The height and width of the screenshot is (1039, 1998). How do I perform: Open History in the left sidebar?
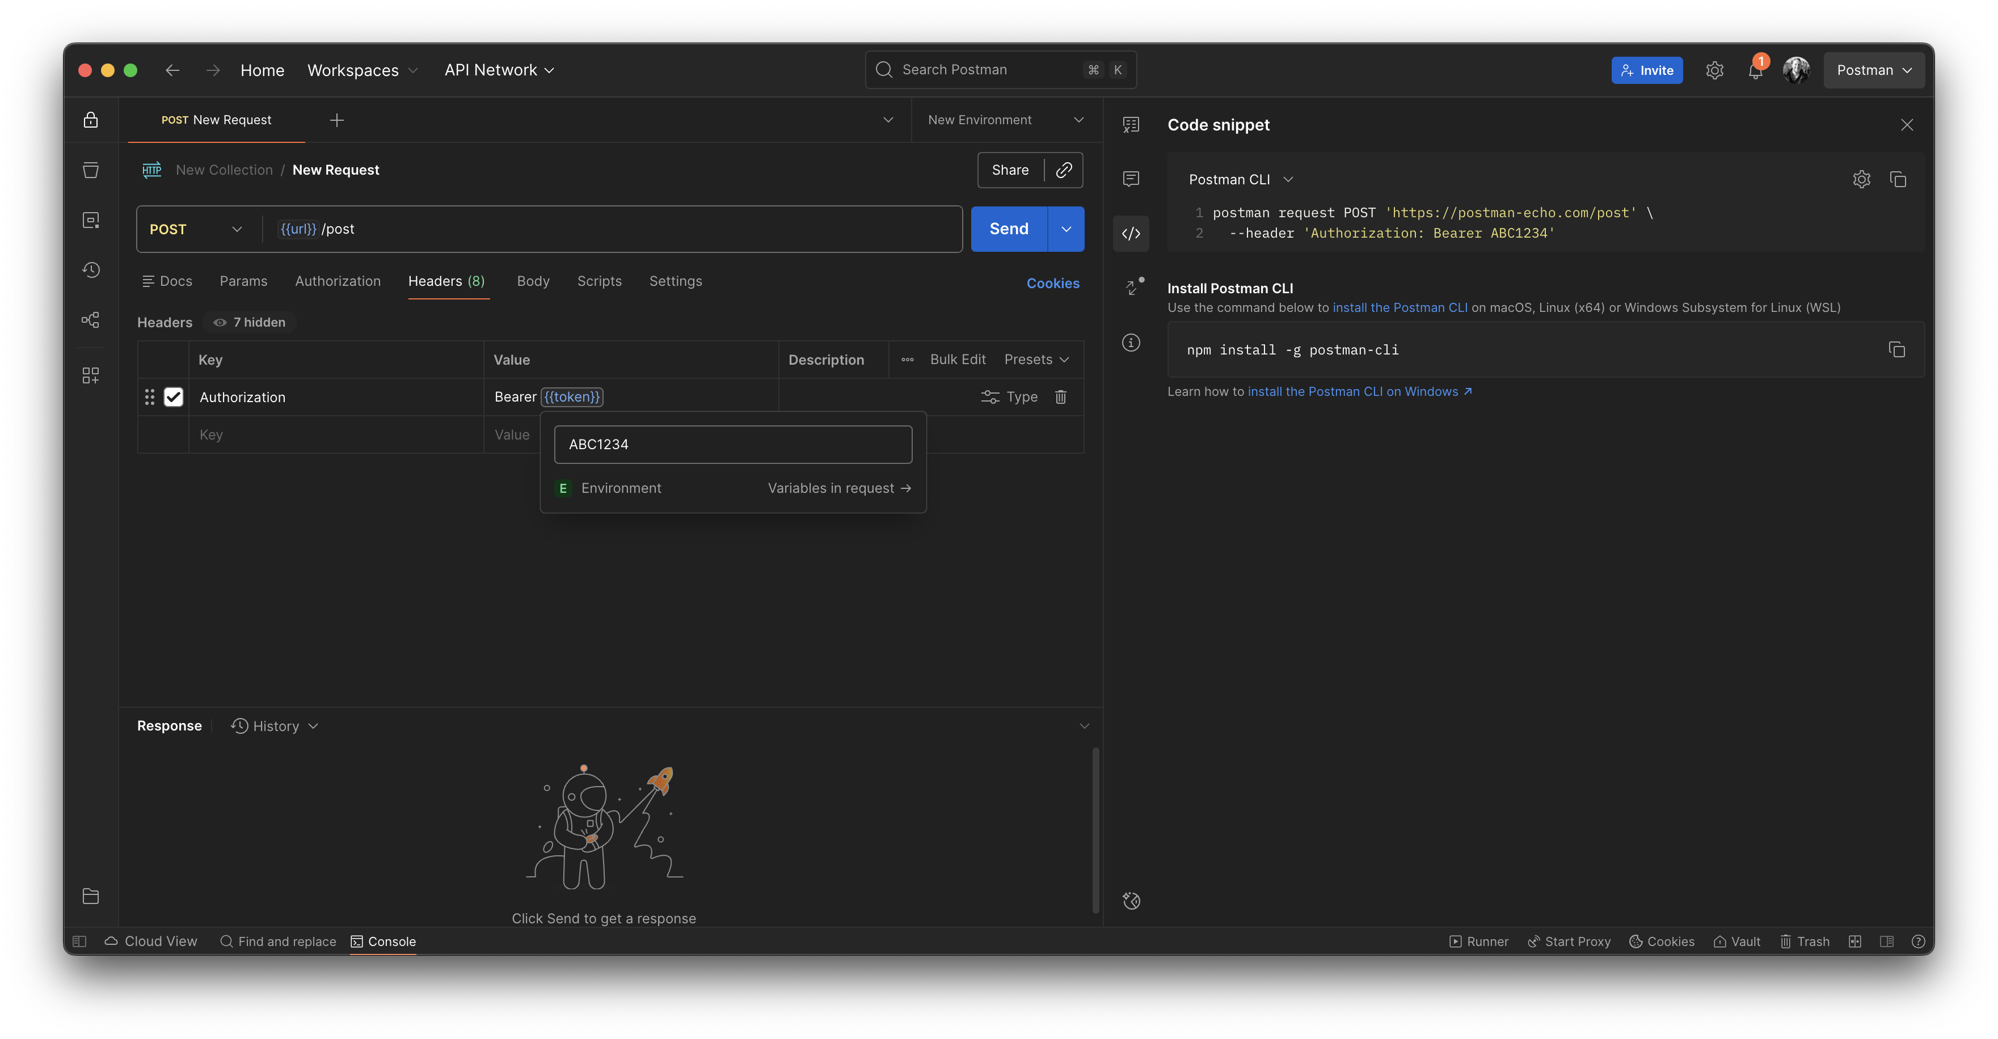click(91, 269)
